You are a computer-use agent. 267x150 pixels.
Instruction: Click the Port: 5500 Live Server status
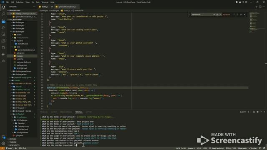tap(231, 148)
